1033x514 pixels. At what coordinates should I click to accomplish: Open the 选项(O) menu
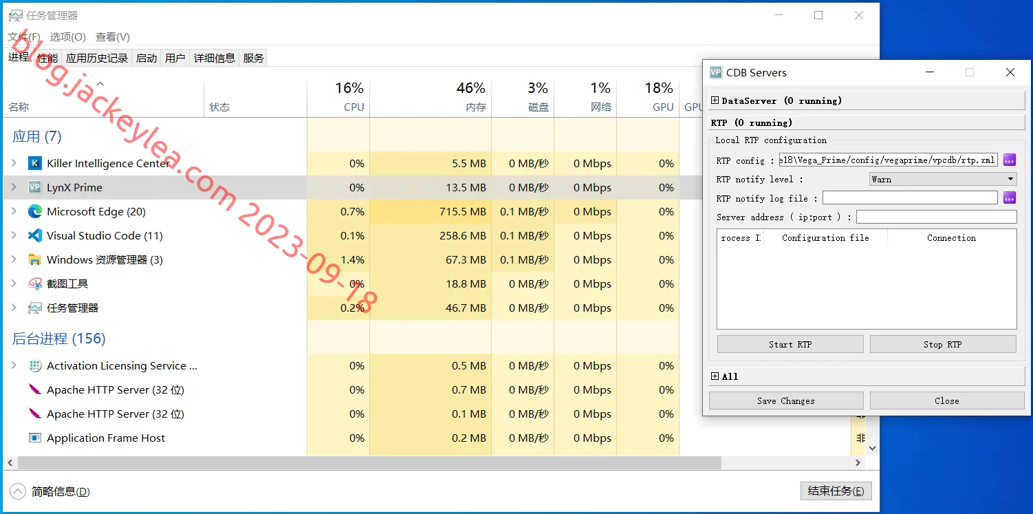(x=67, y=37)
